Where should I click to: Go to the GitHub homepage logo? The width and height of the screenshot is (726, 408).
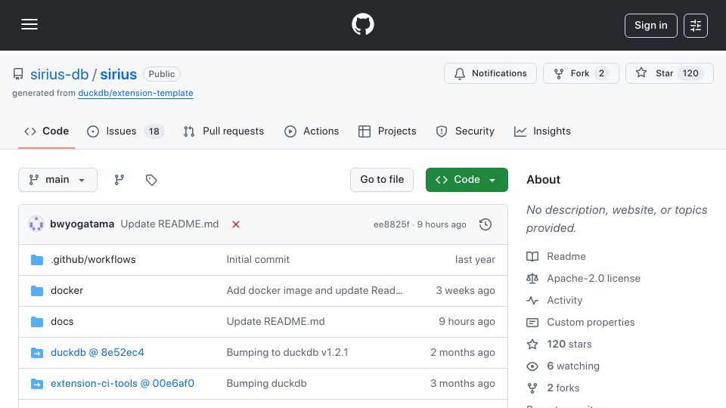click(x=362, y=24)
